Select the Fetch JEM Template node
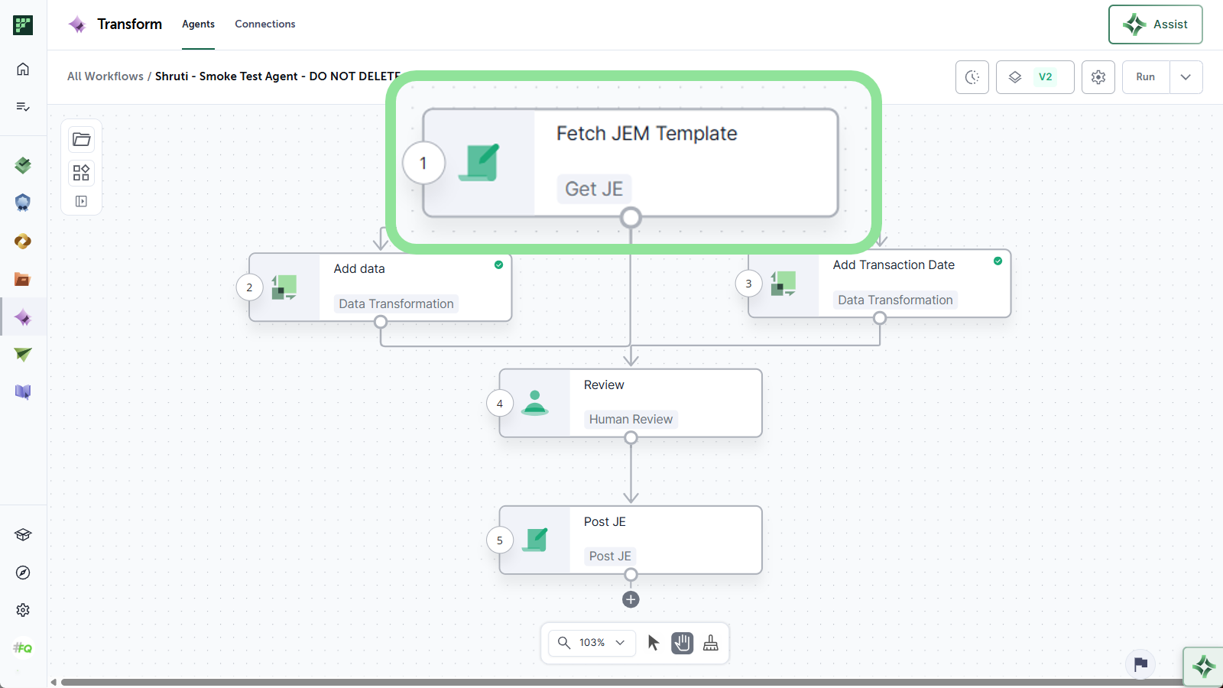The height and width of the screenshot is (688, 1223). tap(631, 163)
